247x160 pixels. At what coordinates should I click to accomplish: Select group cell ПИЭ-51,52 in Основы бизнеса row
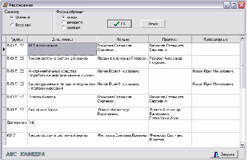click(x=17, y=101)
